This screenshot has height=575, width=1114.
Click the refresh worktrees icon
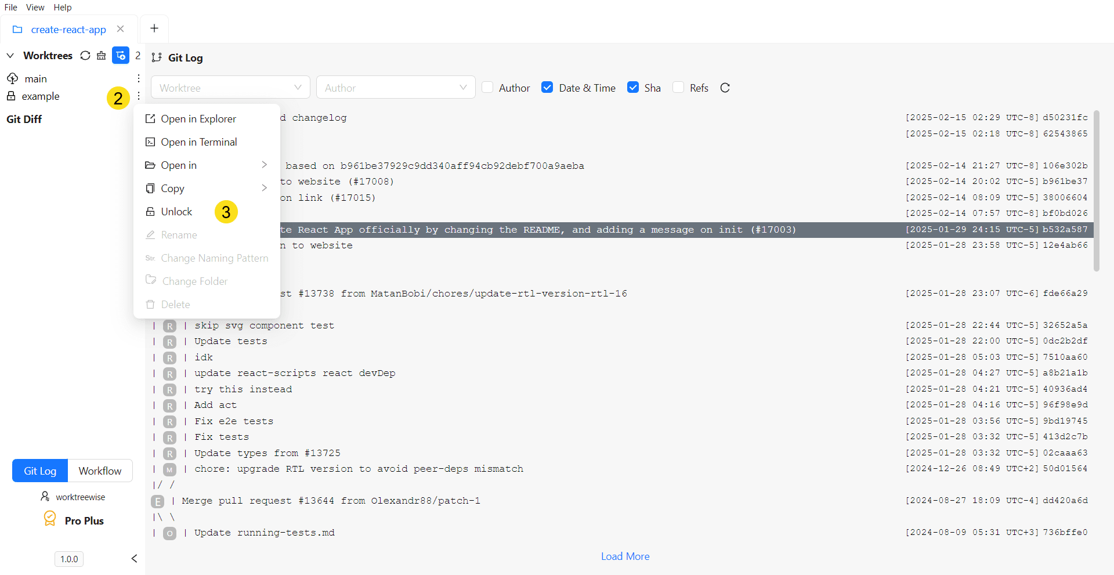coord(85,56)
